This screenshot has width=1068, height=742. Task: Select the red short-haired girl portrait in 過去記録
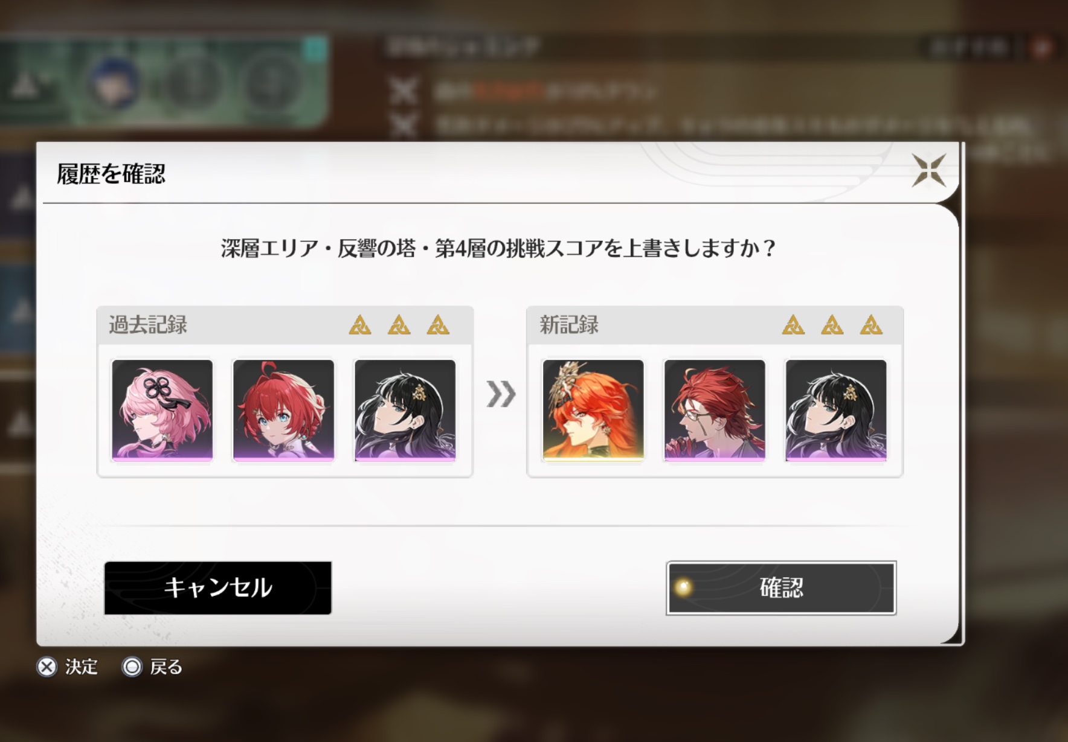tap(283, 411)
